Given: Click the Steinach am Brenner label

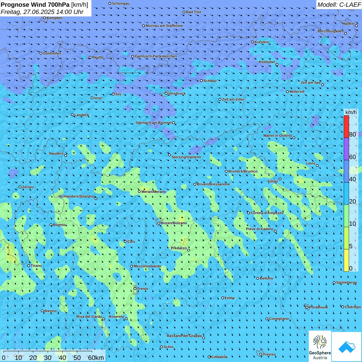Looking at the screenshot, I should tap(154, 123).
